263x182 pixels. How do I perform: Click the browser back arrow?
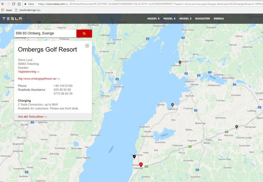point(3,4)
